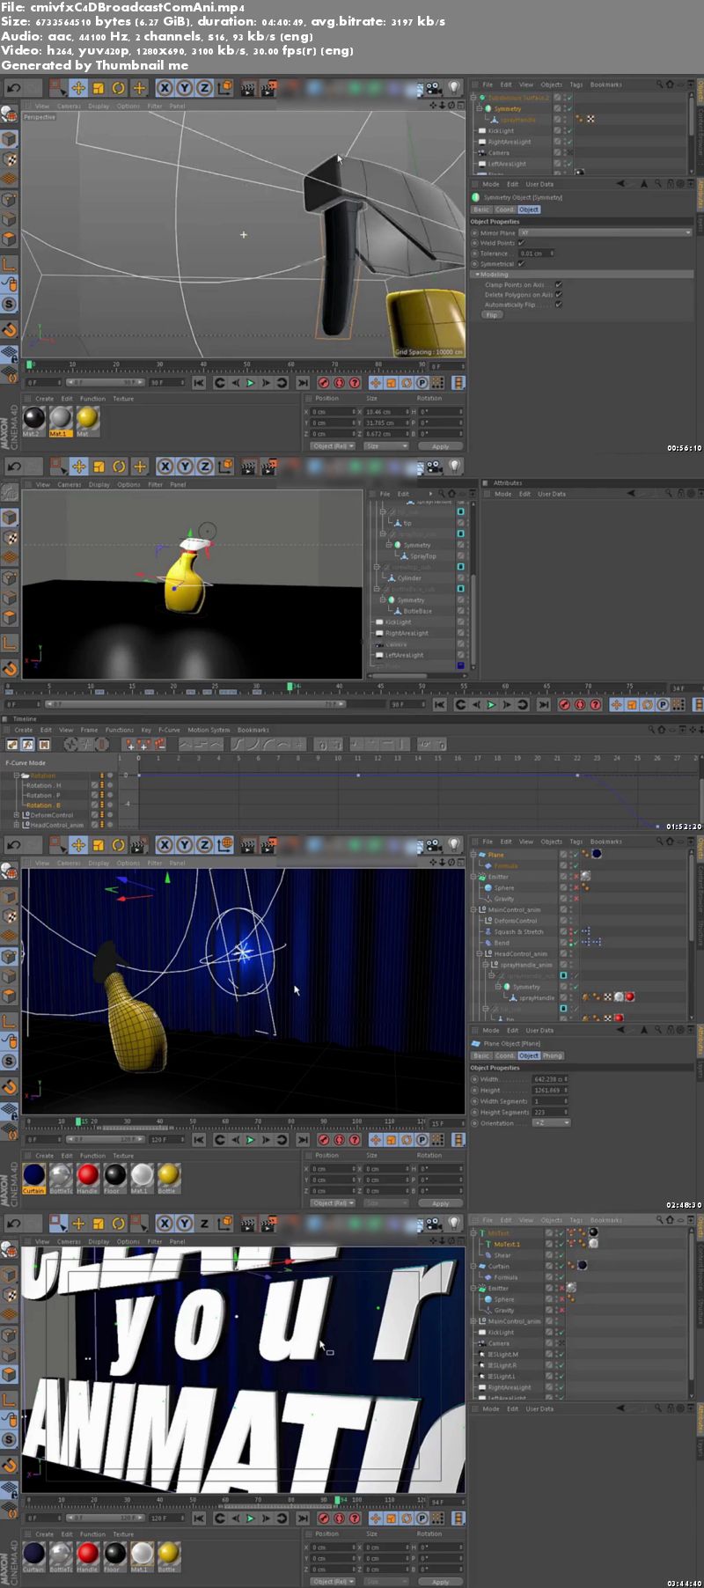This screenshot has width=704, height=1588.
Task: Open the Motion System menu in Timeline
Action: [209, 730]
